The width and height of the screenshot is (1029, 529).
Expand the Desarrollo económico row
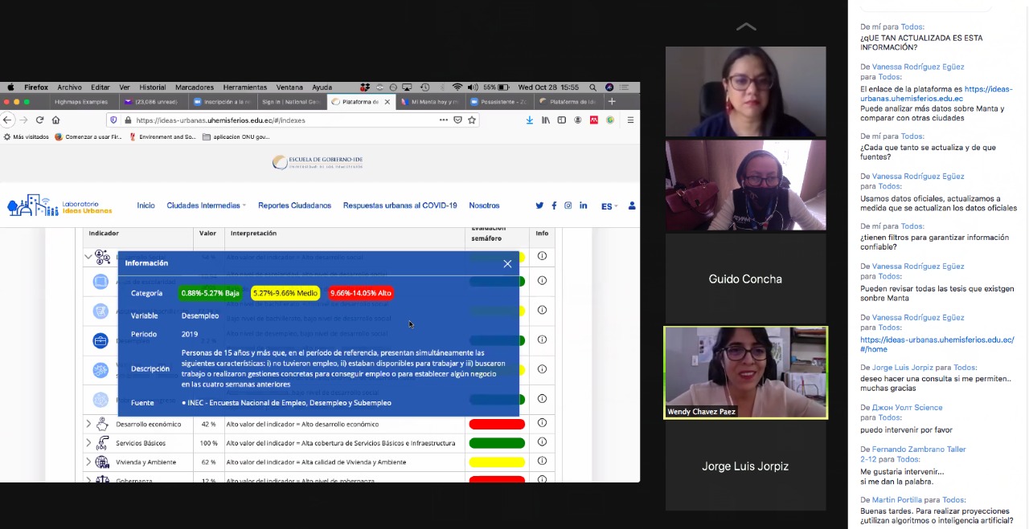click(x=88, y=424)
